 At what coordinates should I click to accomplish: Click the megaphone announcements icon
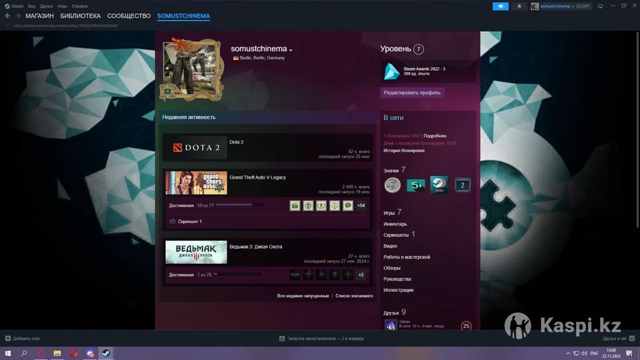point(500,6)
